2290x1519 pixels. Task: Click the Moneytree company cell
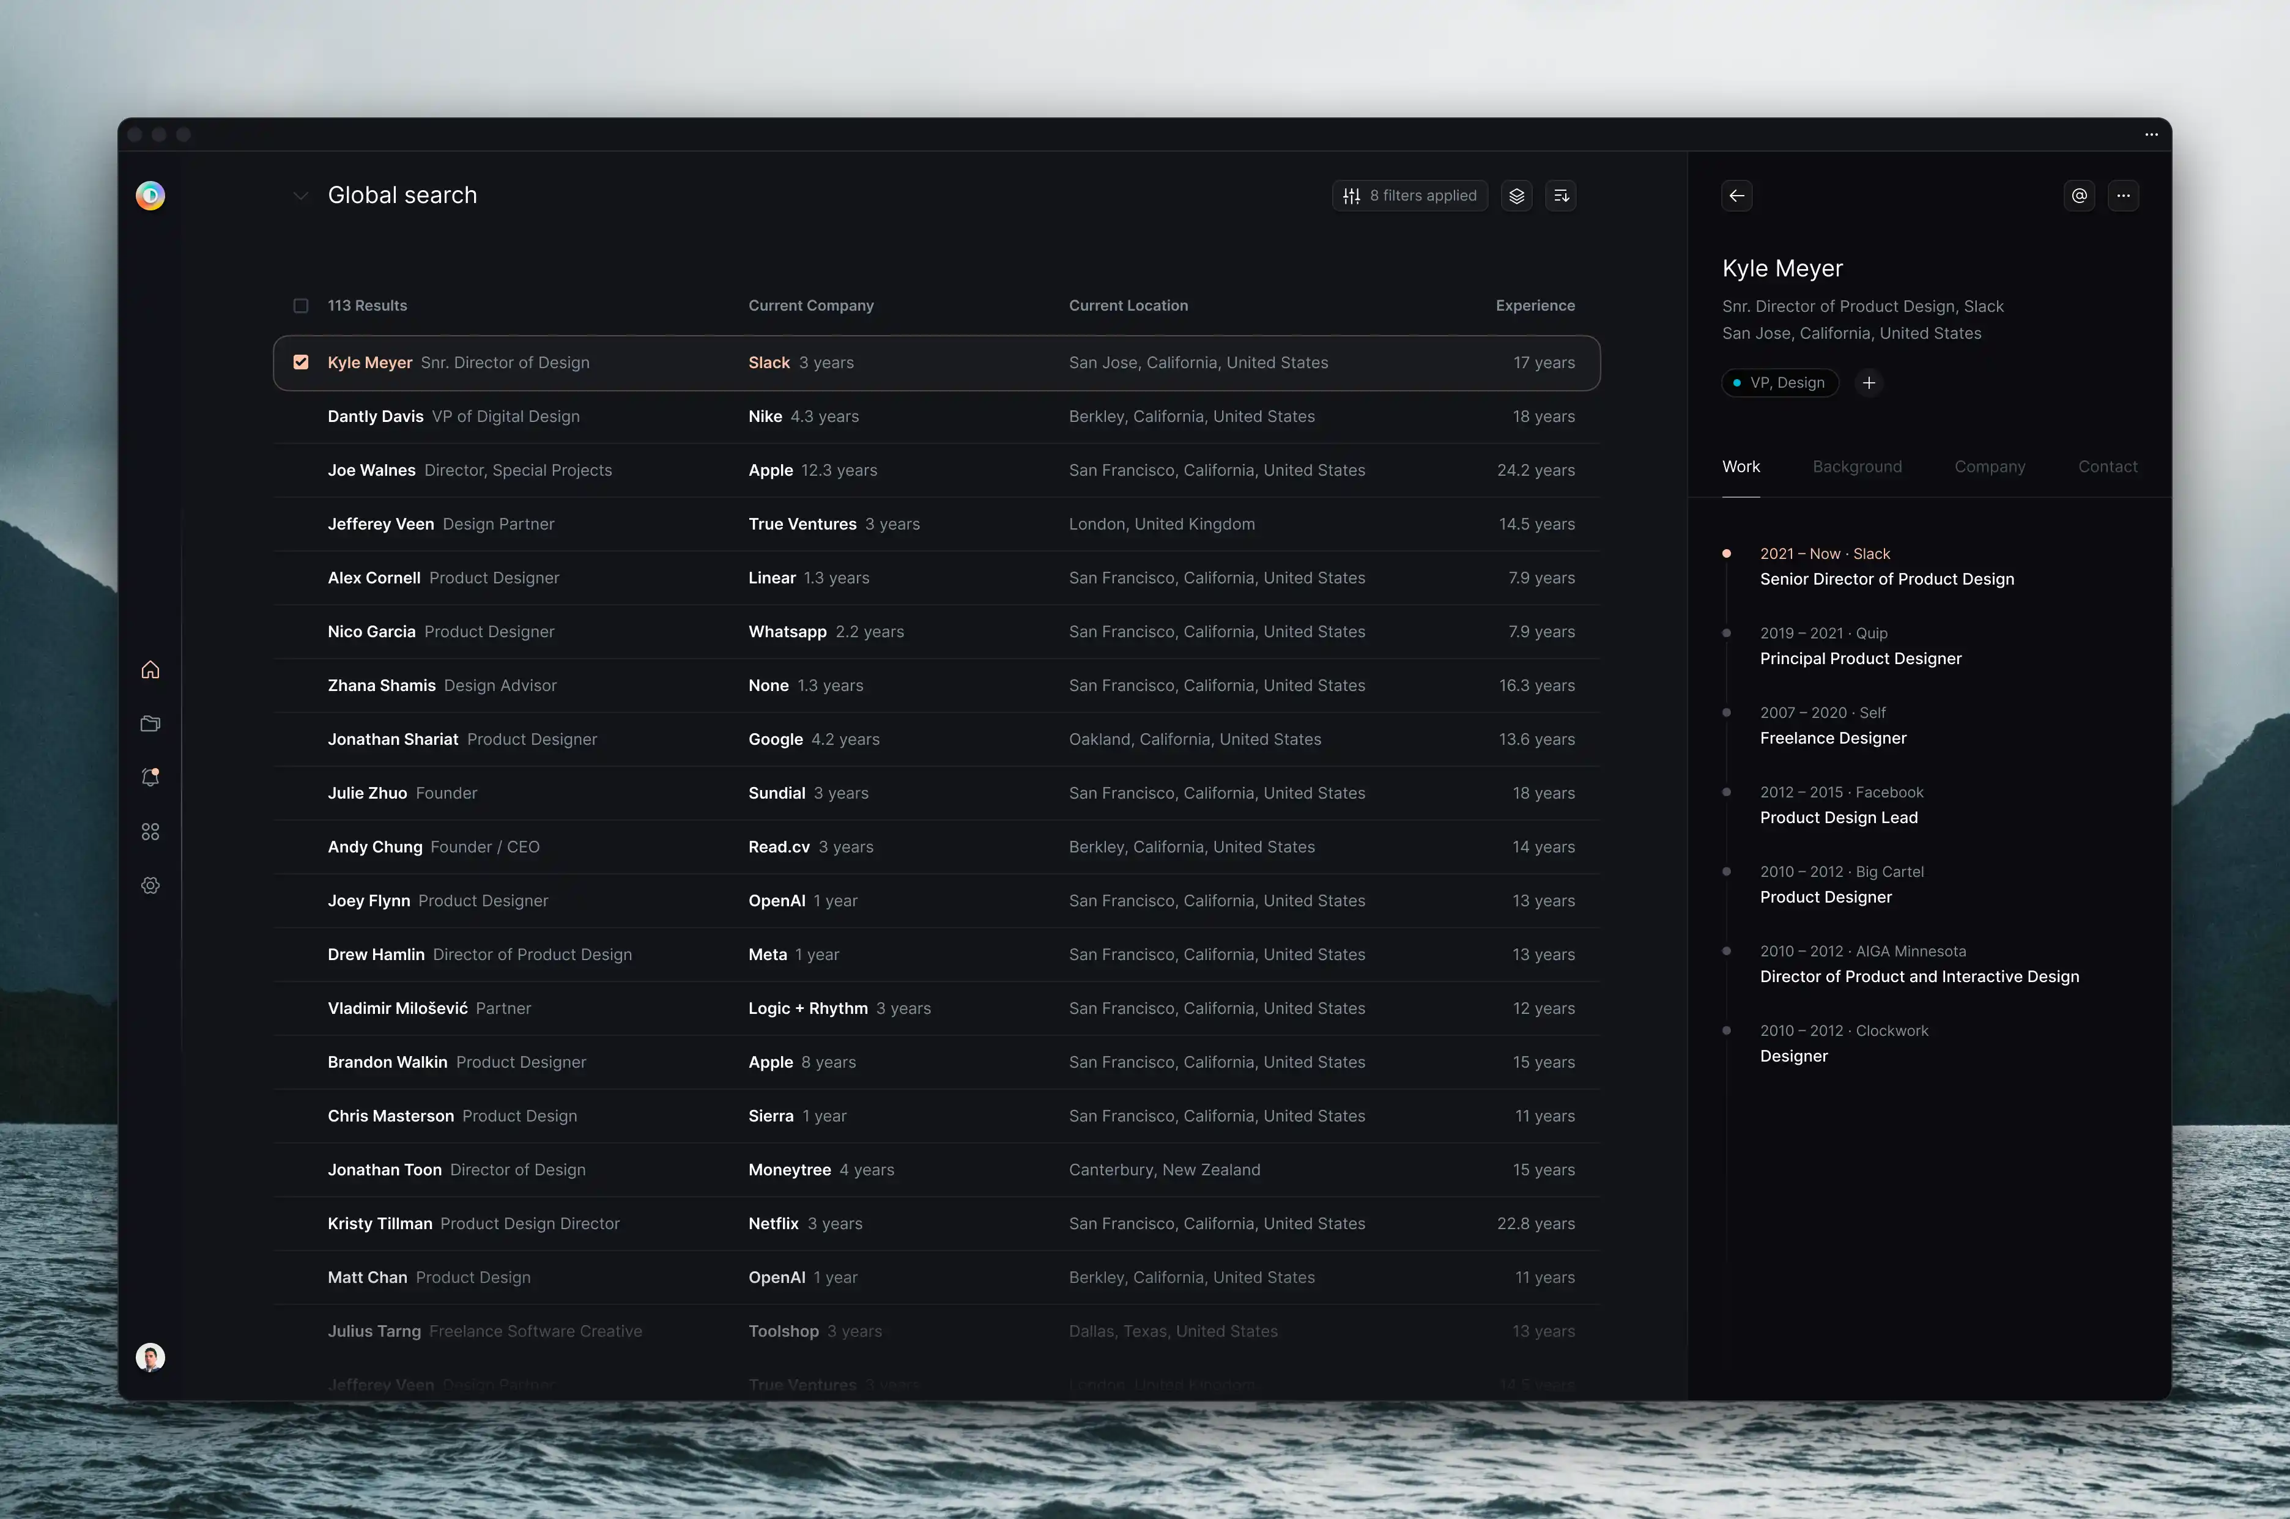pyautogui.click(x=820, y=1170)
